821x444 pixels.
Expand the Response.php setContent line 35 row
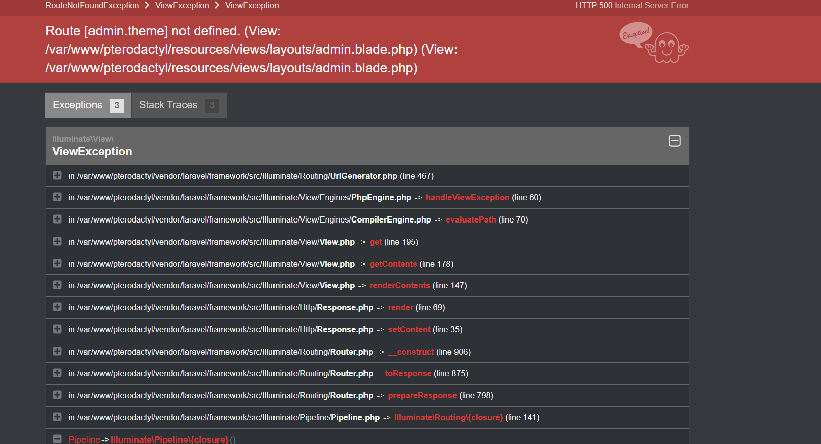coord(57,329)
